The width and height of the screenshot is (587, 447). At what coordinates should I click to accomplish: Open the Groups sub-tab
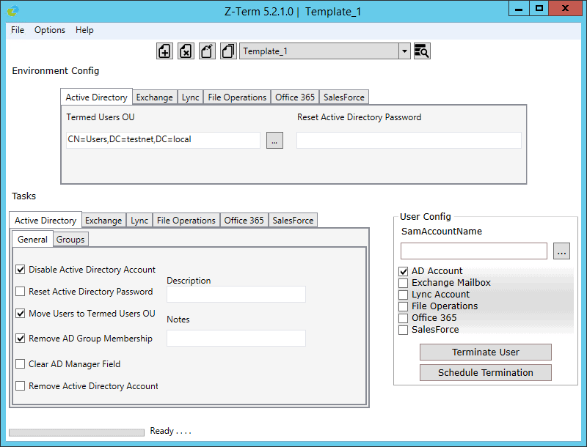coord(70,240)
